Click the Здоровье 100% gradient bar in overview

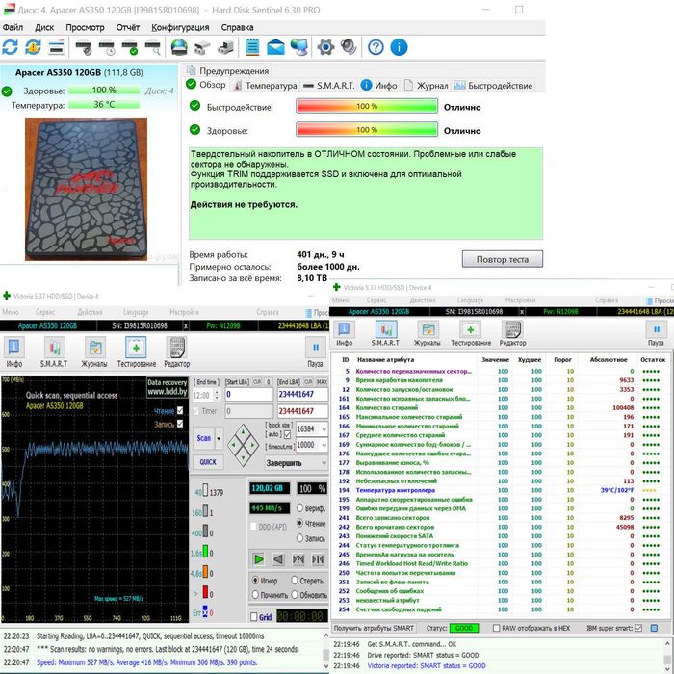tap(367, 129)
